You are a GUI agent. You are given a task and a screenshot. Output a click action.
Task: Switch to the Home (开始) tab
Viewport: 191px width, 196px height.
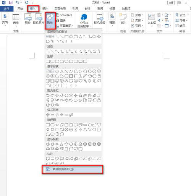tap(20, 8)
